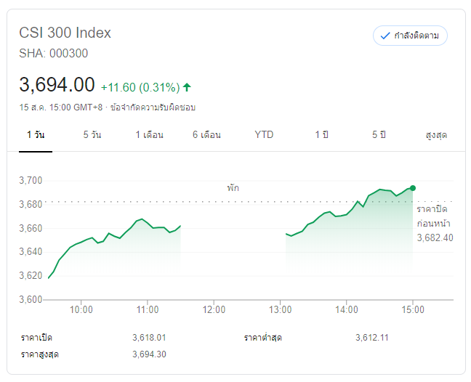Click the morning session line near 11:00

click(146, 221)
